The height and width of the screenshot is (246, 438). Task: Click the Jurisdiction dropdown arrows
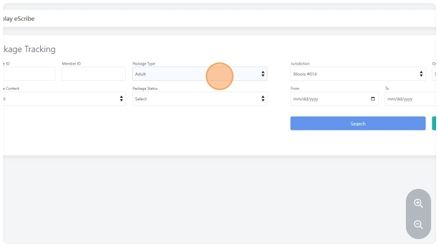pos(421,74)
